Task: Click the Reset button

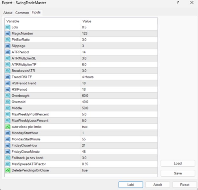Action: click(185, 185)
